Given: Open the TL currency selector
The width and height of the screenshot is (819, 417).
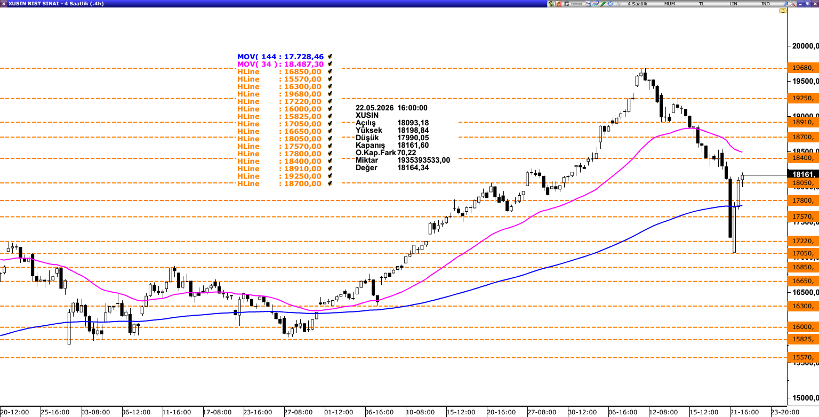Looking at the screenshot, I should click(x=702, y=4).
